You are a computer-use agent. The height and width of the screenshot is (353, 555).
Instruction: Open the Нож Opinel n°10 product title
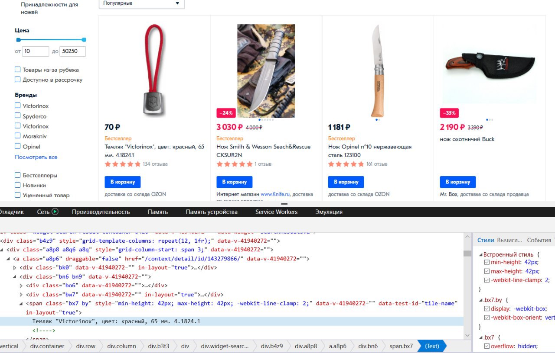370,151
